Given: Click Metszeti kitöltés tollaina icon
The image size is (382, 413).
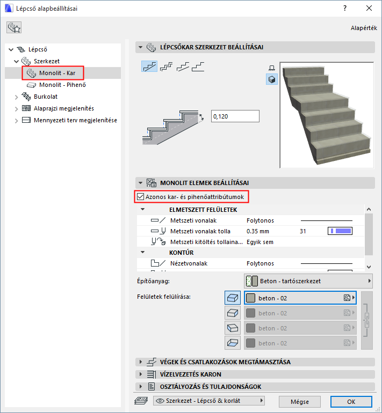Looking at the screenshot, I should click(x=158, y=241).
